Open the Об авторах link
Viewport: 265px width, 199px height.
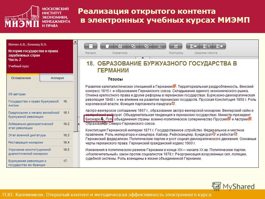(x=17, y=94)
